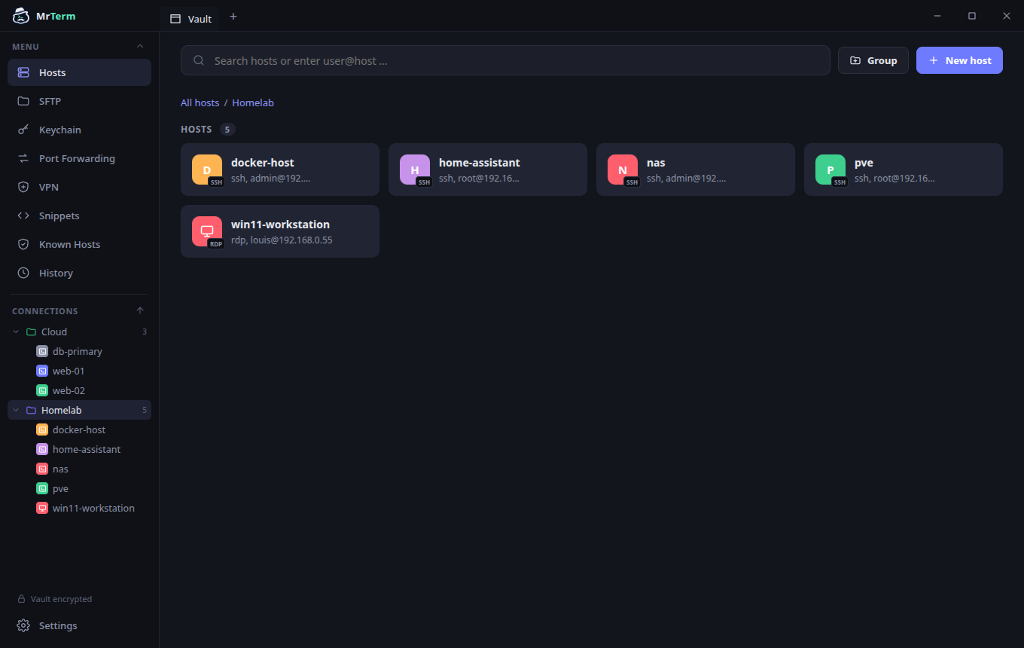The height and width of the screenshot is (648, 1024).
Task: Click the search hosts input field
Action: coord(505,60)
